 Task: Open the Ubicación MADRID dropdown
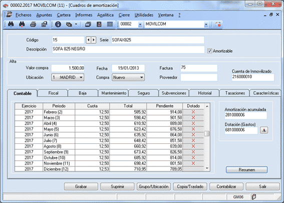pos(68,77)
